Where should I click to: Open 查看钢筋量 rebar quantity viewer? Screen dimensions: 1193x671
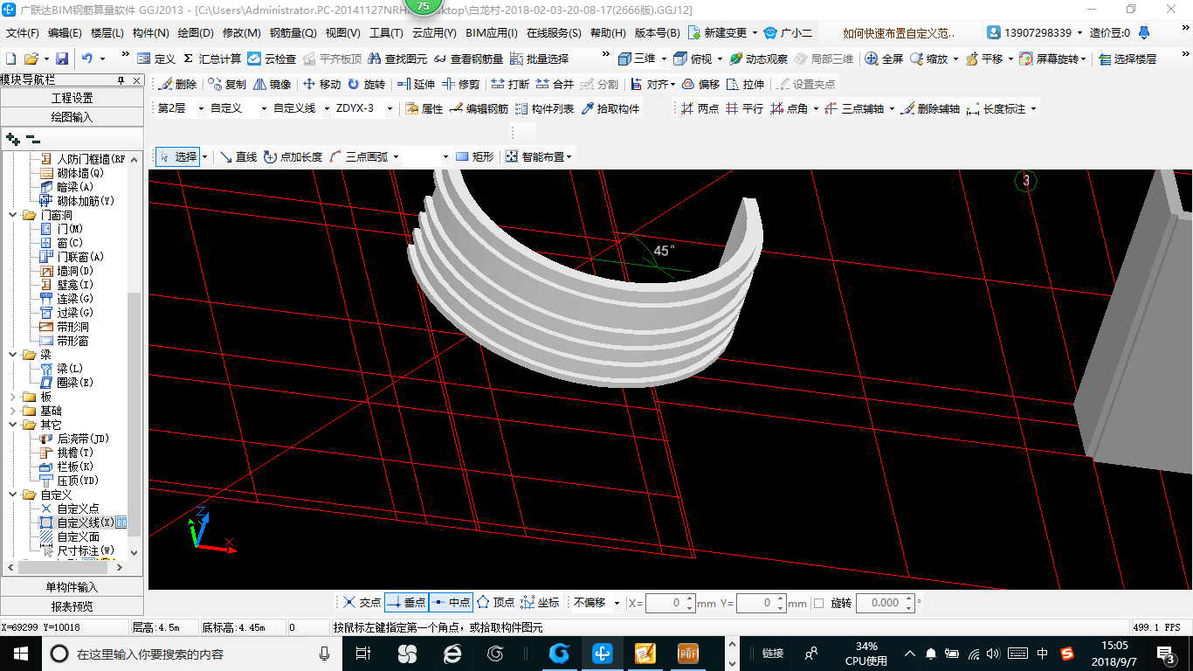[468, 59]
